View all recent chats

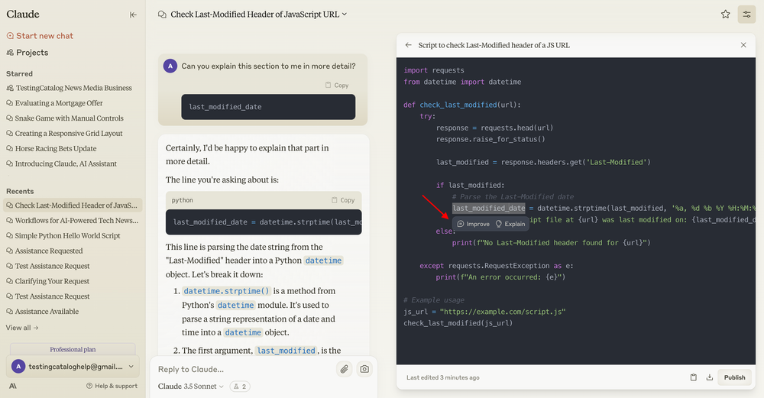pos(22,328)
